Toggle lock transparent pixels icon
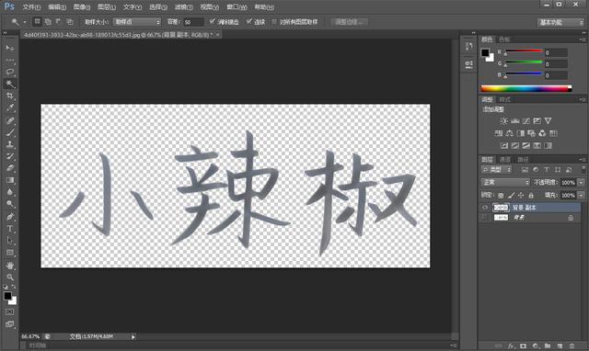 [x=501, y=196]
